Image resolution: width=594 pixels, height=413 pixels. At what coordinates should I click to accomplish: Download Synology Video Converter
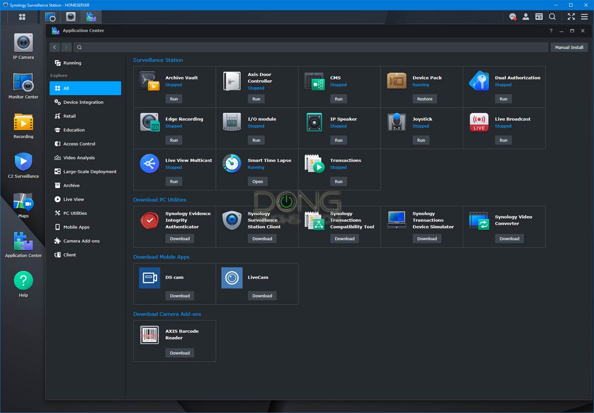(x=509, y=239)
